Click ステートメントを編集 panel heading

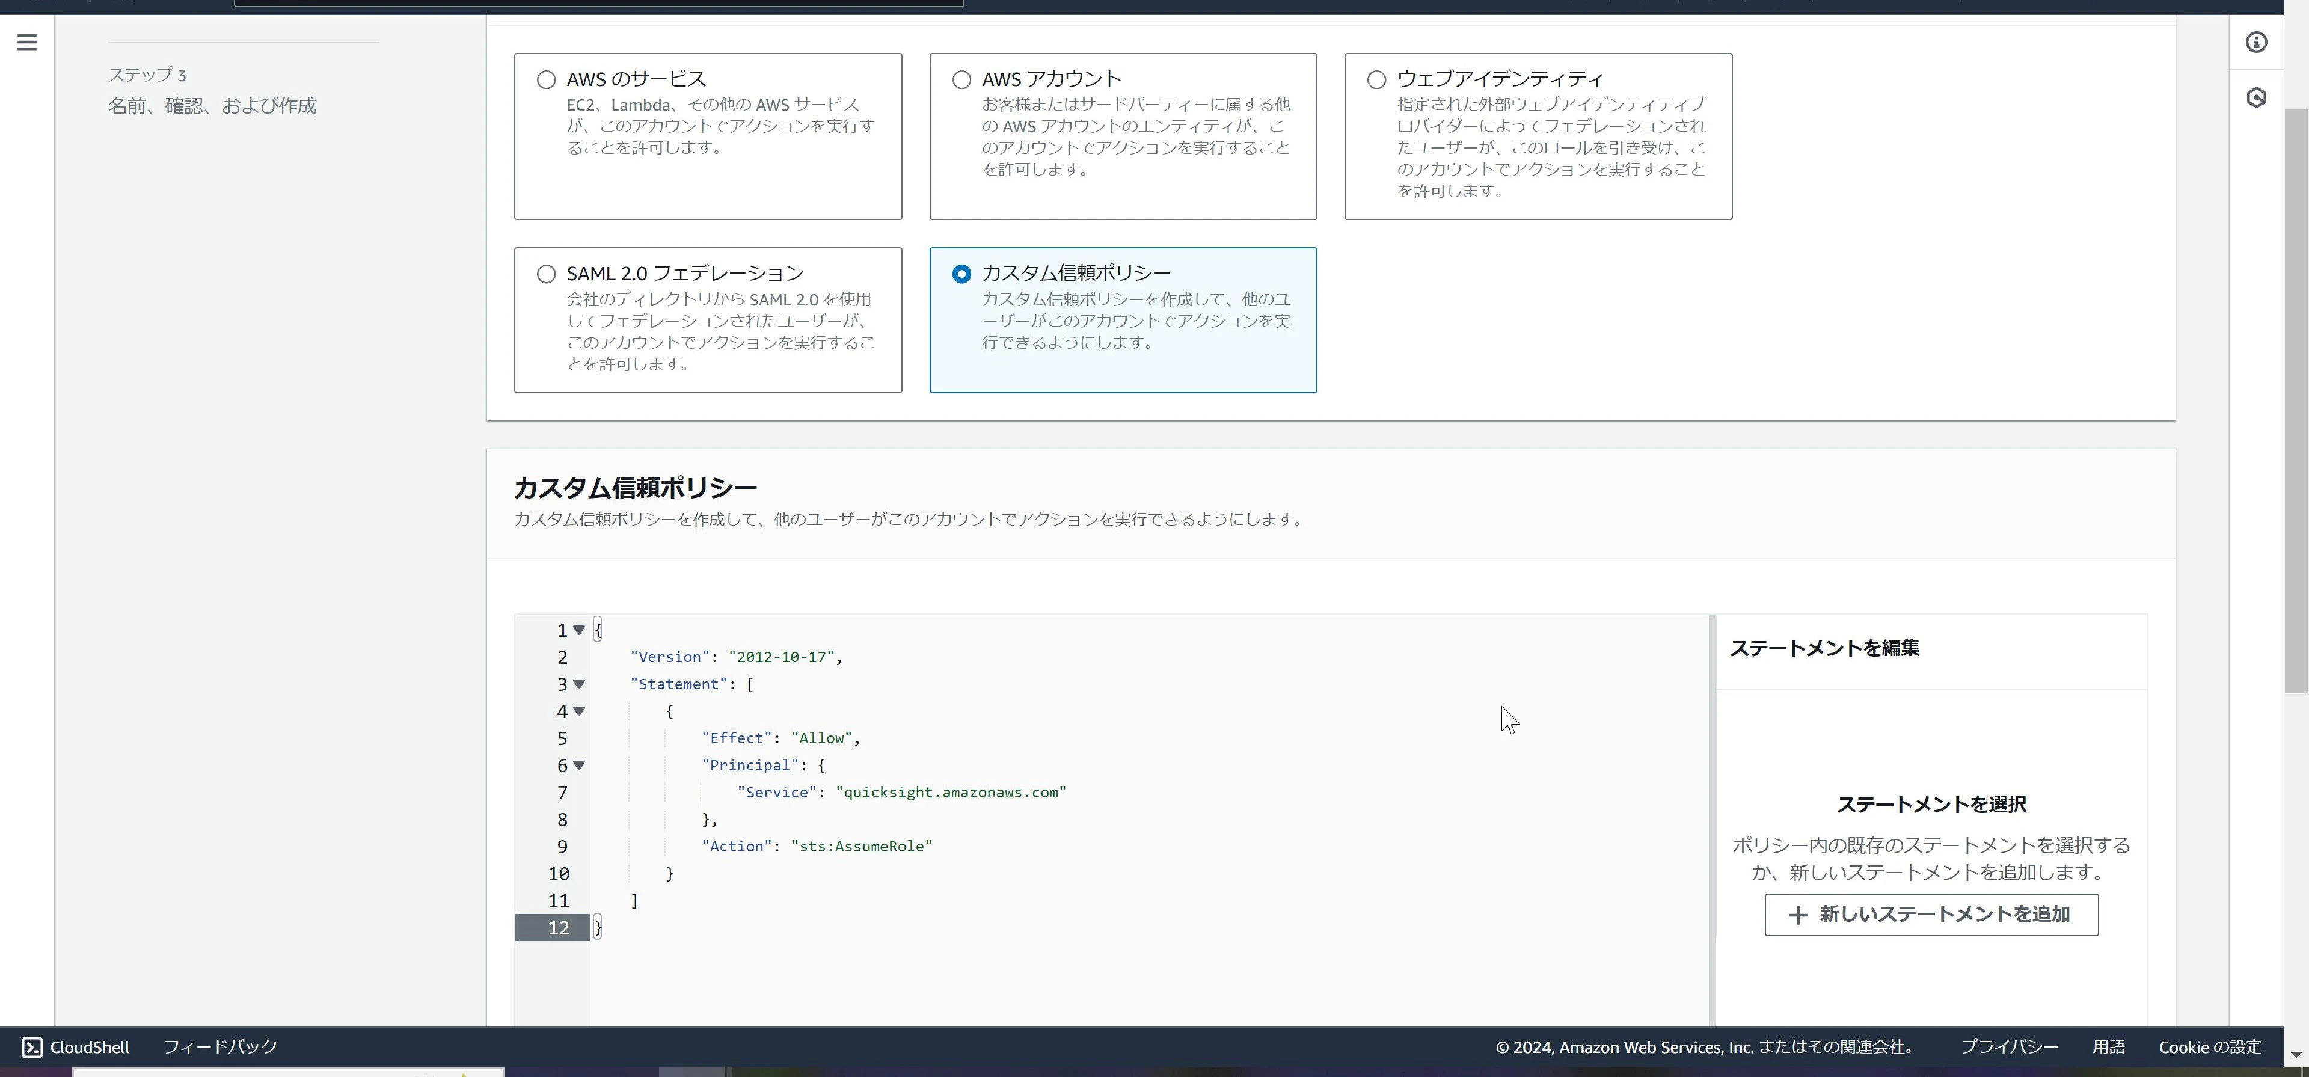pyautogui.click(x=1824, y=648)
